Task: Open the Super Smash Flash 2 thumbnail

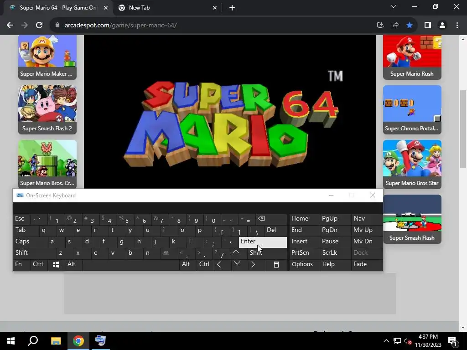Action: pyautogui.click(x=47, y=109)
